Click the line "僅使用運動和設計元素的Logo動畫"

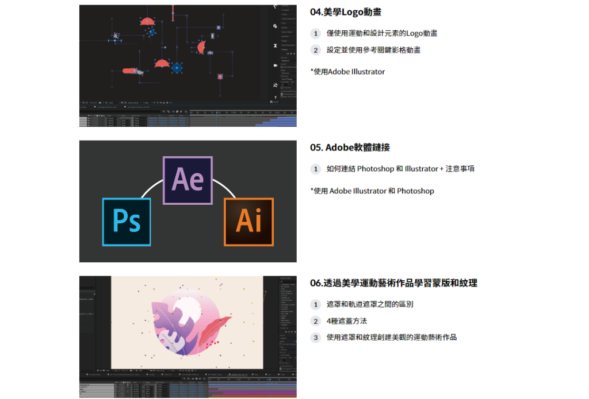click(x=382, y=33)
